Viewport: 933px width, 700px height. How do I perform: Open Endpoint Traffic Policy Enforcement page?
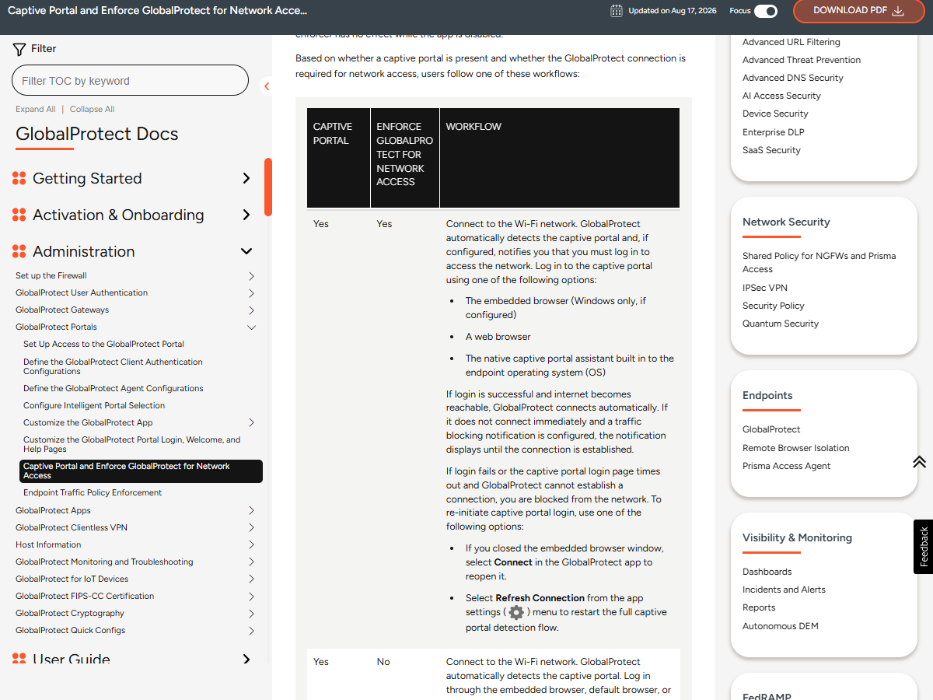(93, 492)
